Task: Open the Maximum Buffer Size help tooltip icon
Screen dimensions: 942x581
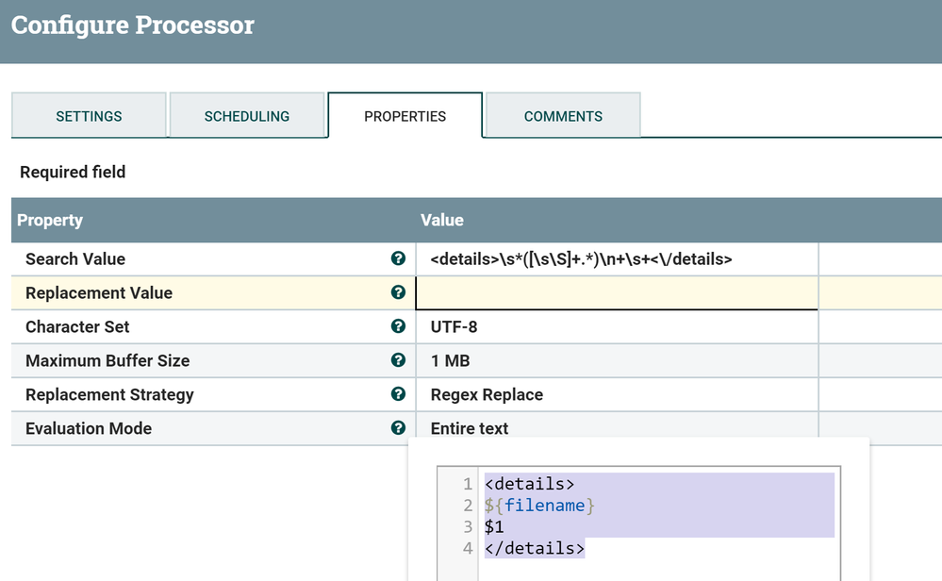Action: click(x=398, y=360)
